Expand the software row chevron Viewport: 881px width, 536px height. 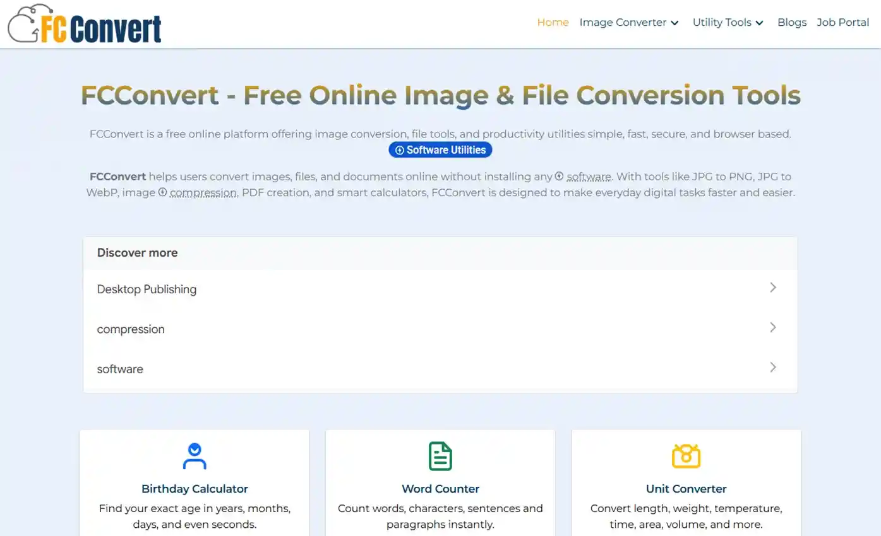[x=773, y=367]
